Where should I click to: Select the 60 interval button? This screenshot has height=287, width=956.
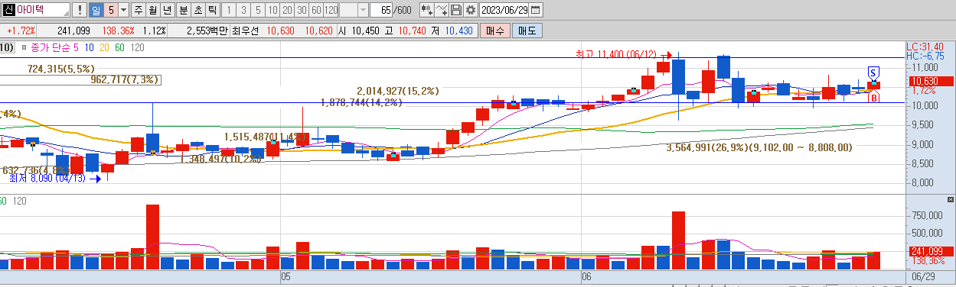point(316,10)
